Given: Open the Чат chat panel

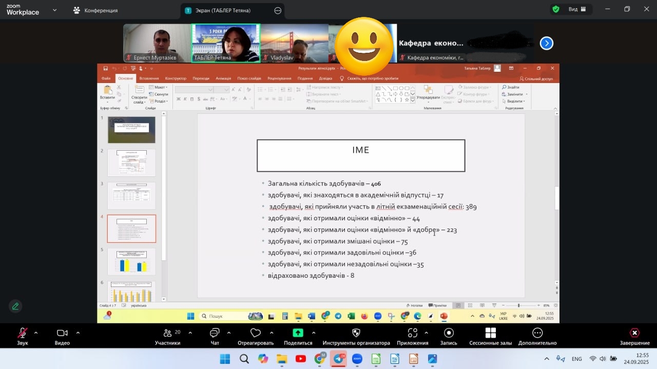Looking at the screenshot, I should pyautogui.click(x=215, y=334).
